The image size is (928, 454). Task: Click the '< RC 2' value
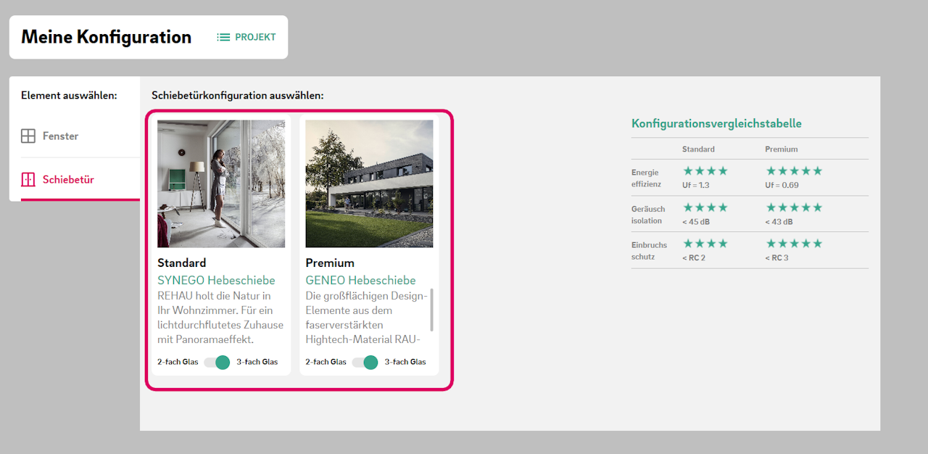pos(694,258)
